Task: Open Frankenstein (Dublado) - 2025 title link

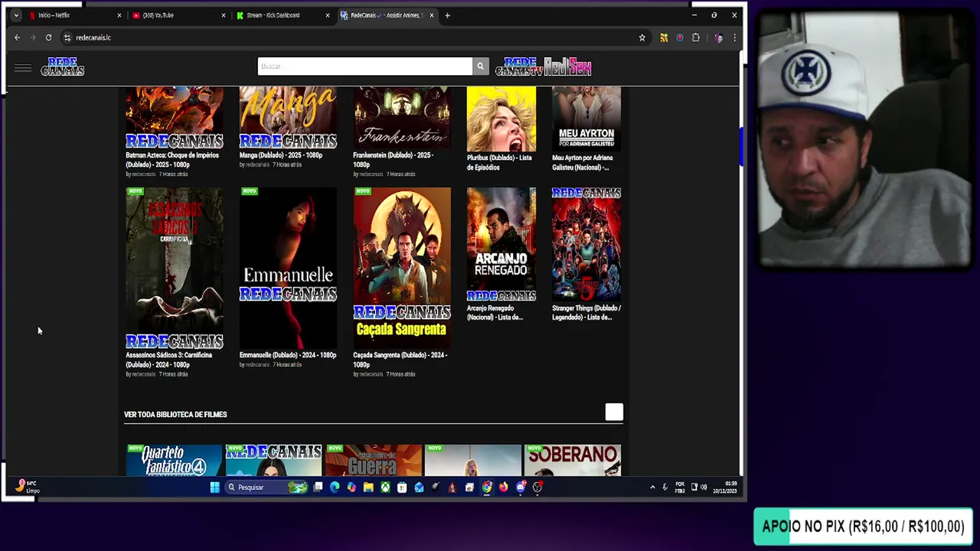Action: click(393, 159)
